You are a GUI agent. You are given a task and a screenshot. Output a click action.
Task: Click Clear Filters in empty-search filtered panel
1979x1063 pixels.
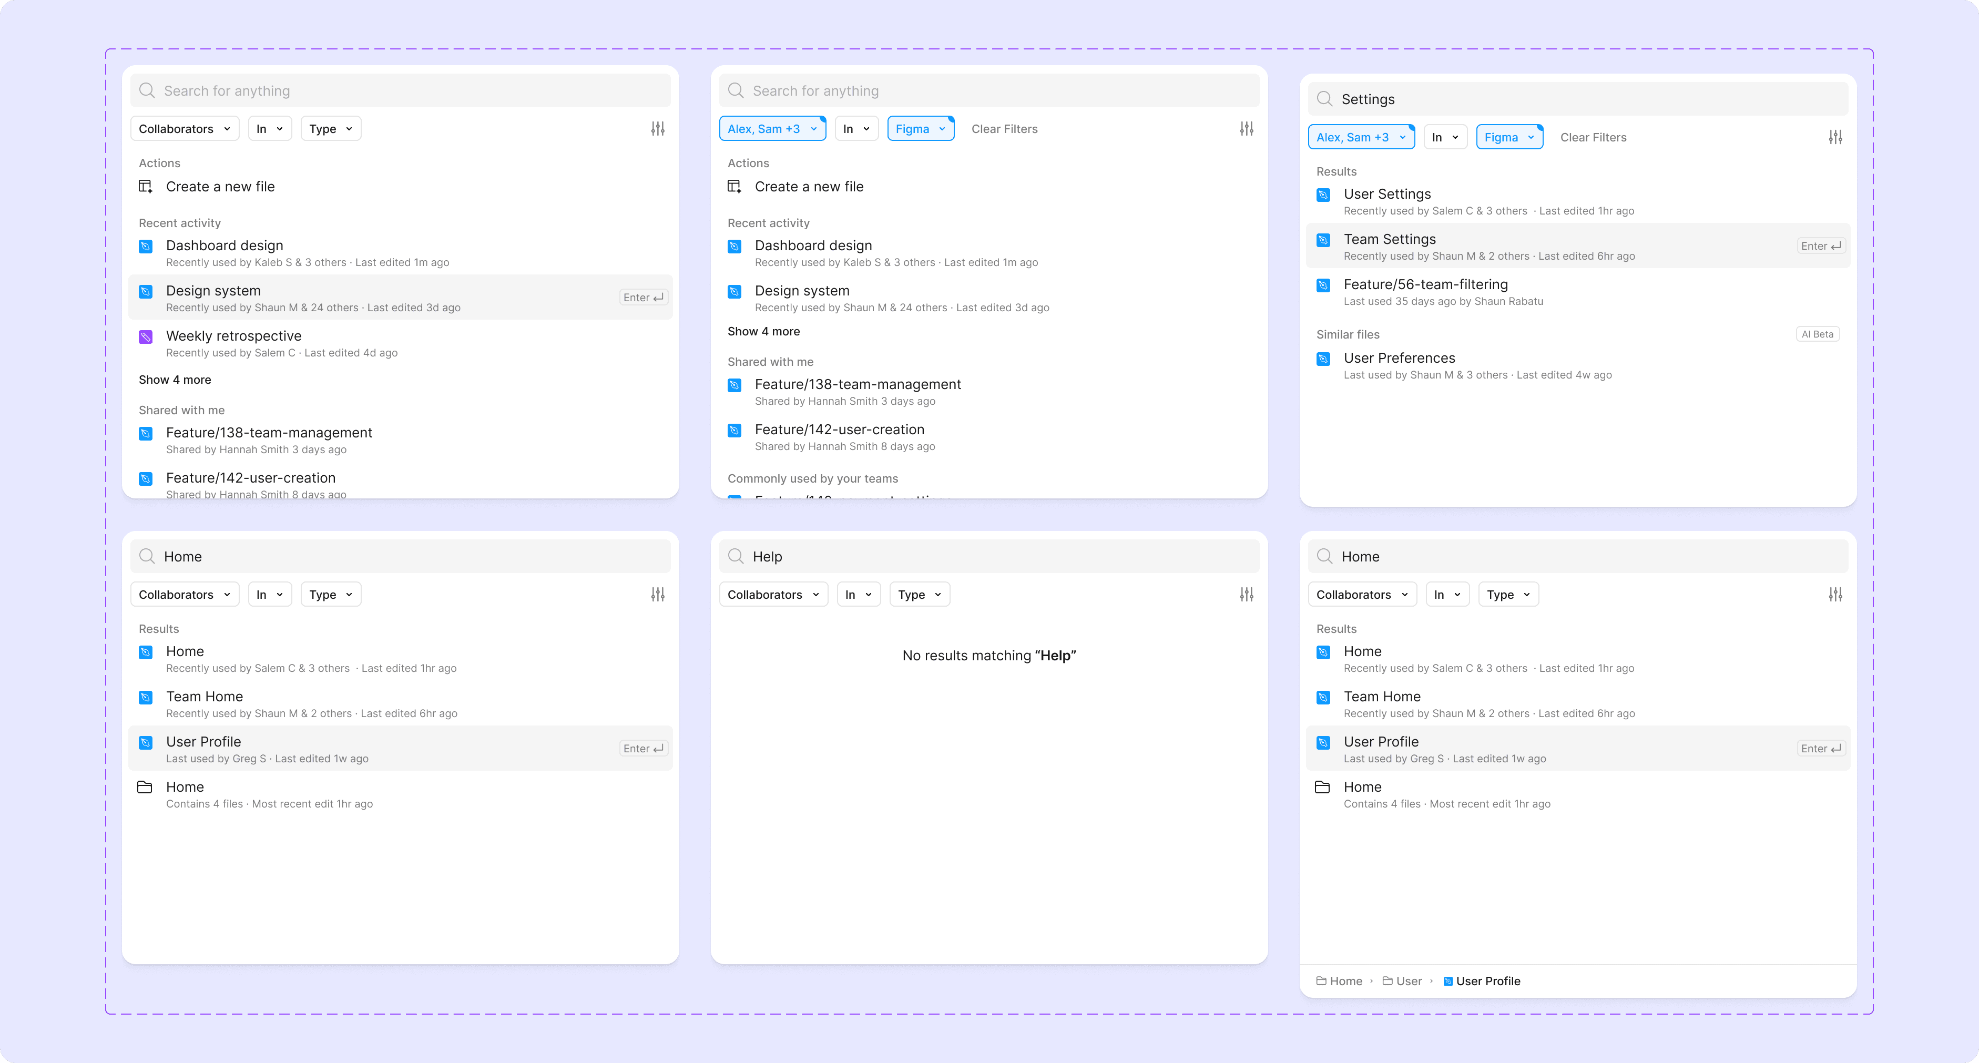point(1004,129)
